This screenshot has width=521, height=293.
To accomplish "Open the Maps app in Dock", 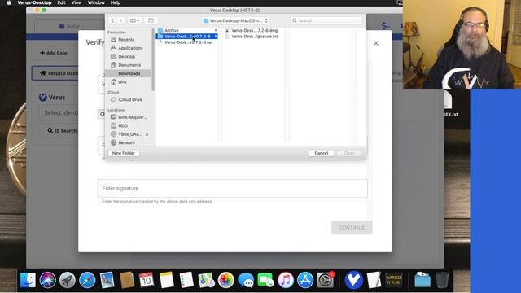I will [x=206, y=280].
